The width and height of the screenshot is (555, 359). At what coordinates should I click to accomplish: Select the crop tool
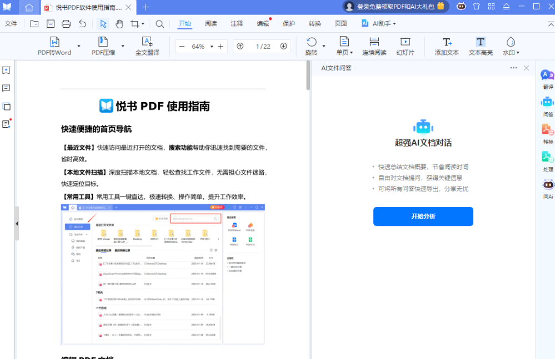134,24
